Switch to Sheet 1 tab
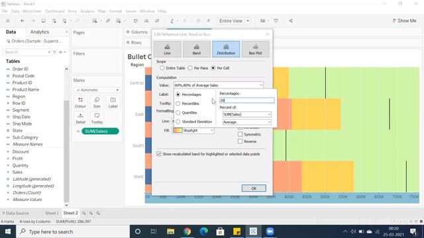This screenshot has width=424, height=238. (52, 213)
